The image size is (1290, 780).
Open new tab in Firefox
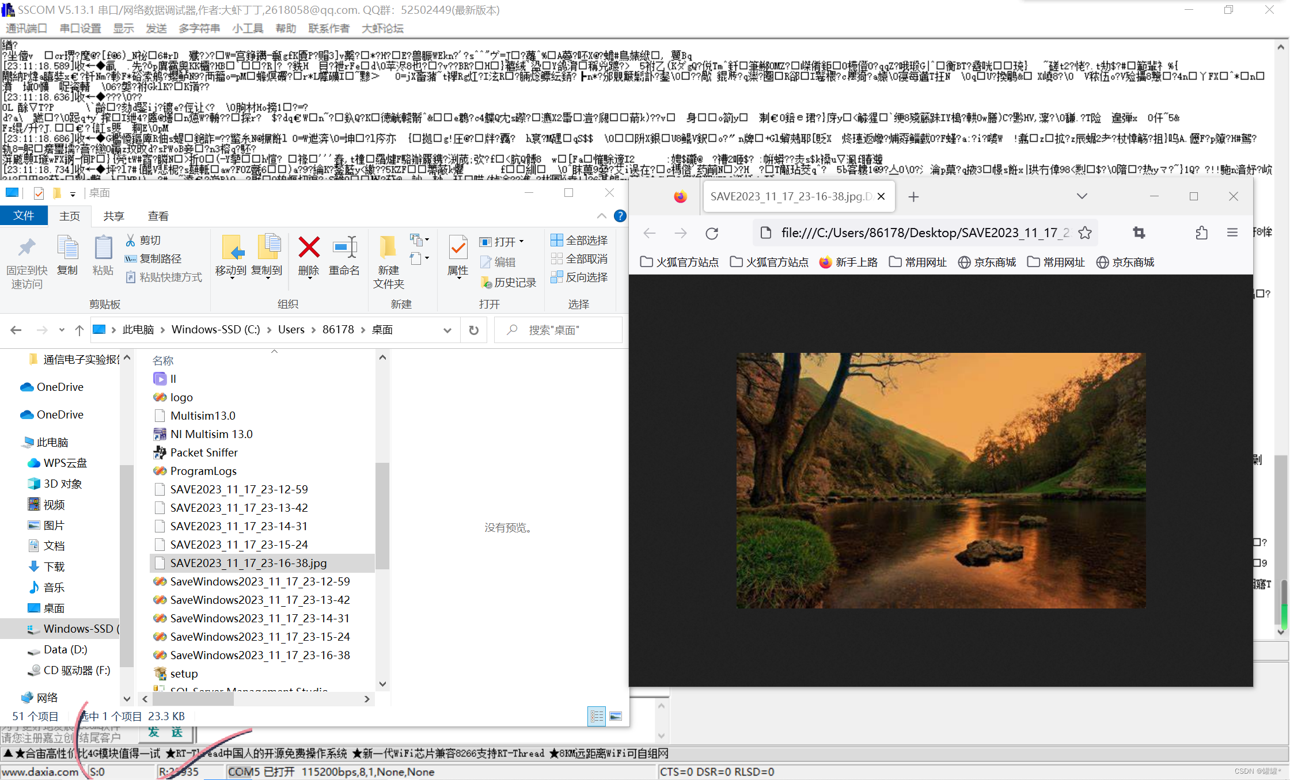(913, 197)
